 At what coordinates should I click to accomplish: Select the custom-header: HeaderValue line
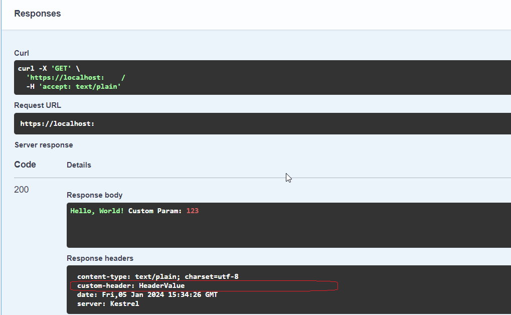pyautogui.click(x=131, y=286)
